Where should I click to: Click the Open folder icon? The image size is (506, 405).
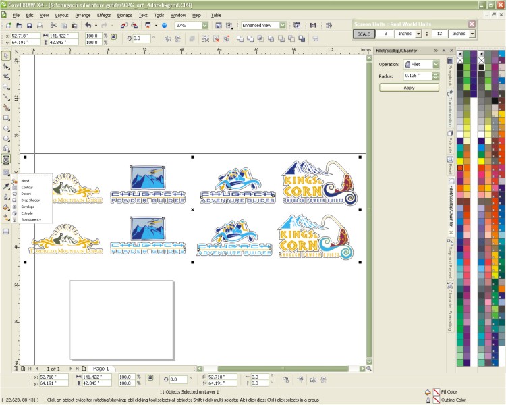pyautogui.click(x=19, y=26)
